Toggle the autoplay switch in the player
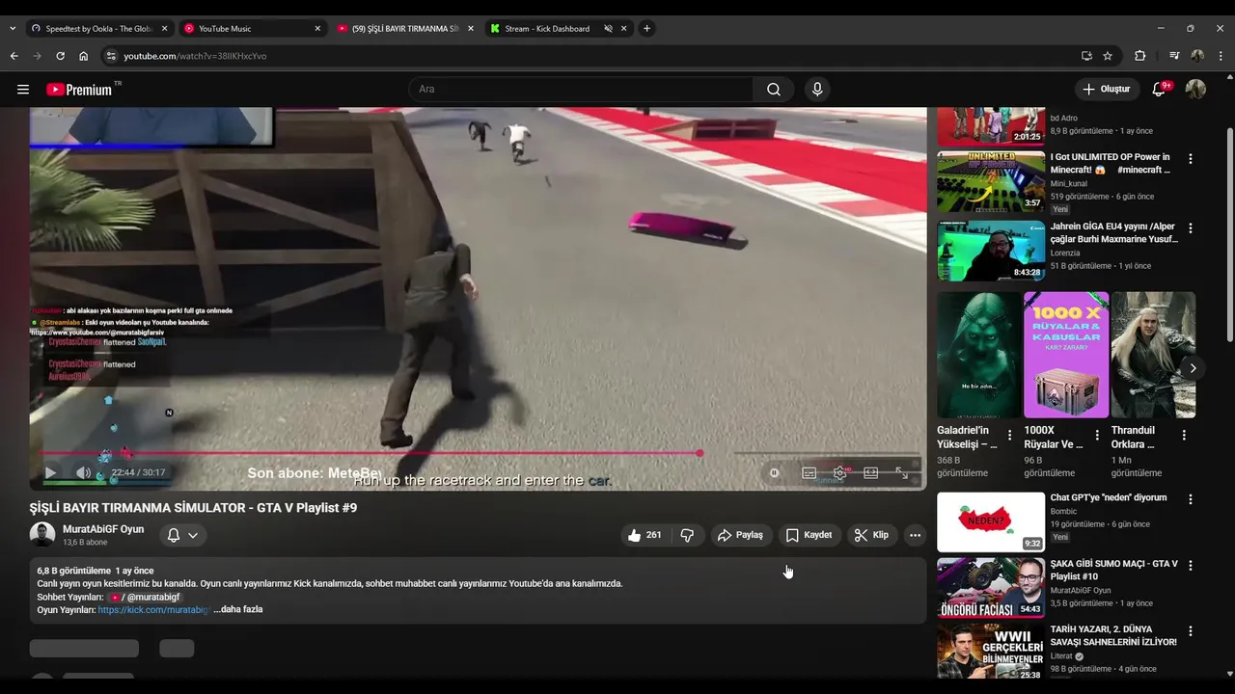 click(775, 472)
